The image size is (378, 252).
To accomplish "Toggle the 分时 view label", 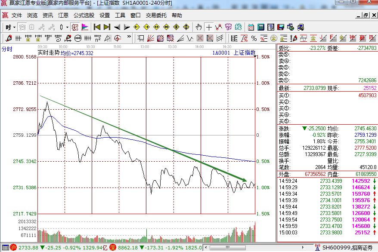I will click(x=6, y=49).
